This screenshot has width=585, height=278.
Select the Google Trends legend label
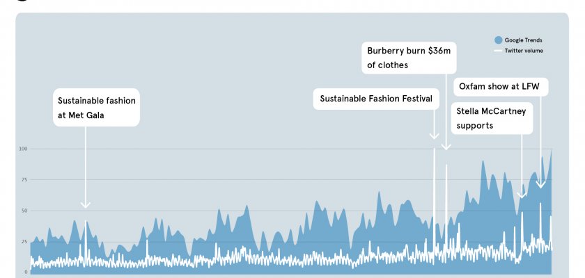coord(523,40)
